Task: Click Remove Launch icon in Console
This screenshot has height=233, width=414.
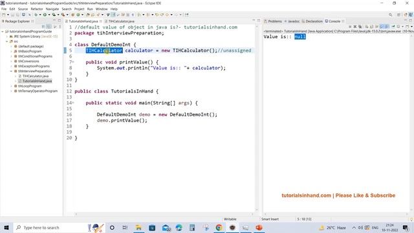Action: point(355,27)
